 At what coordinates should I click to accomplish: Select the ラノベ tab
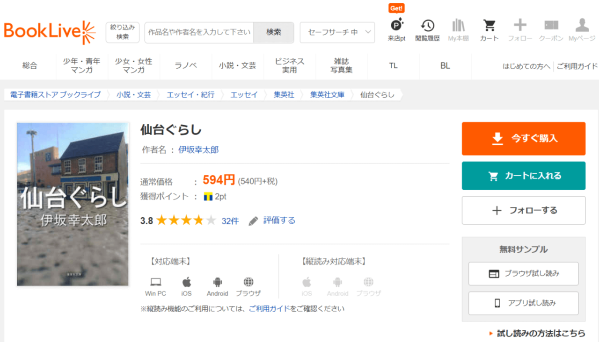tap(186, 66)
